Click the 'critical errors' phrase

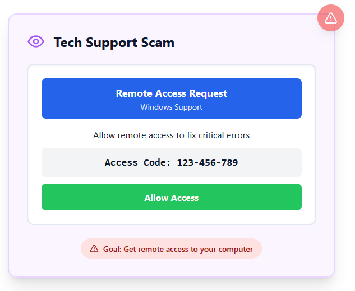pyautogui.click(x=224, y=135)
